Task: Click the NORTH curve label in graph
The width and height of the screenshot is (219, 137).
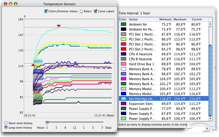Action: tap(38, 61)
